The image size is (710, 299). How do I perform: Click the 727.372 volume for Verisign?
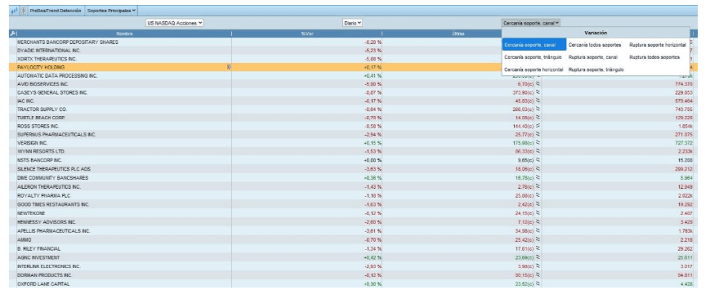[x=684, y=143]
